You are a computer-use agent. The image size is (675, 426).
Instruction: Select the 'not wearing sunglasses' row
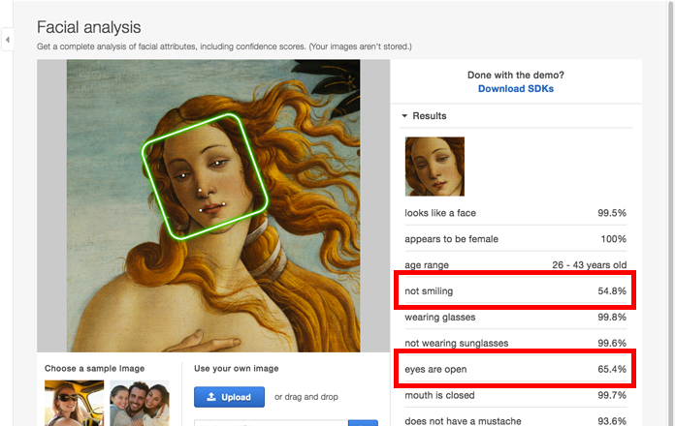tap(515, 343)
